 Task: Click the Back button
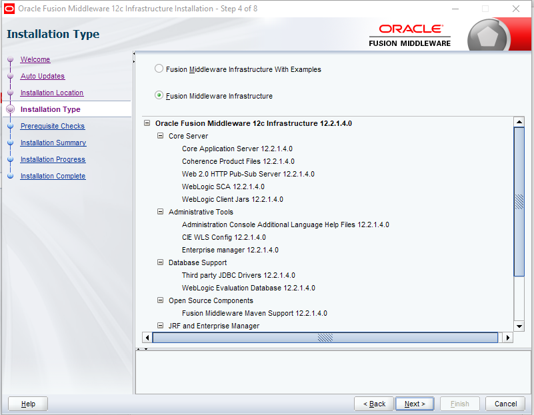[x=374, y=404]
